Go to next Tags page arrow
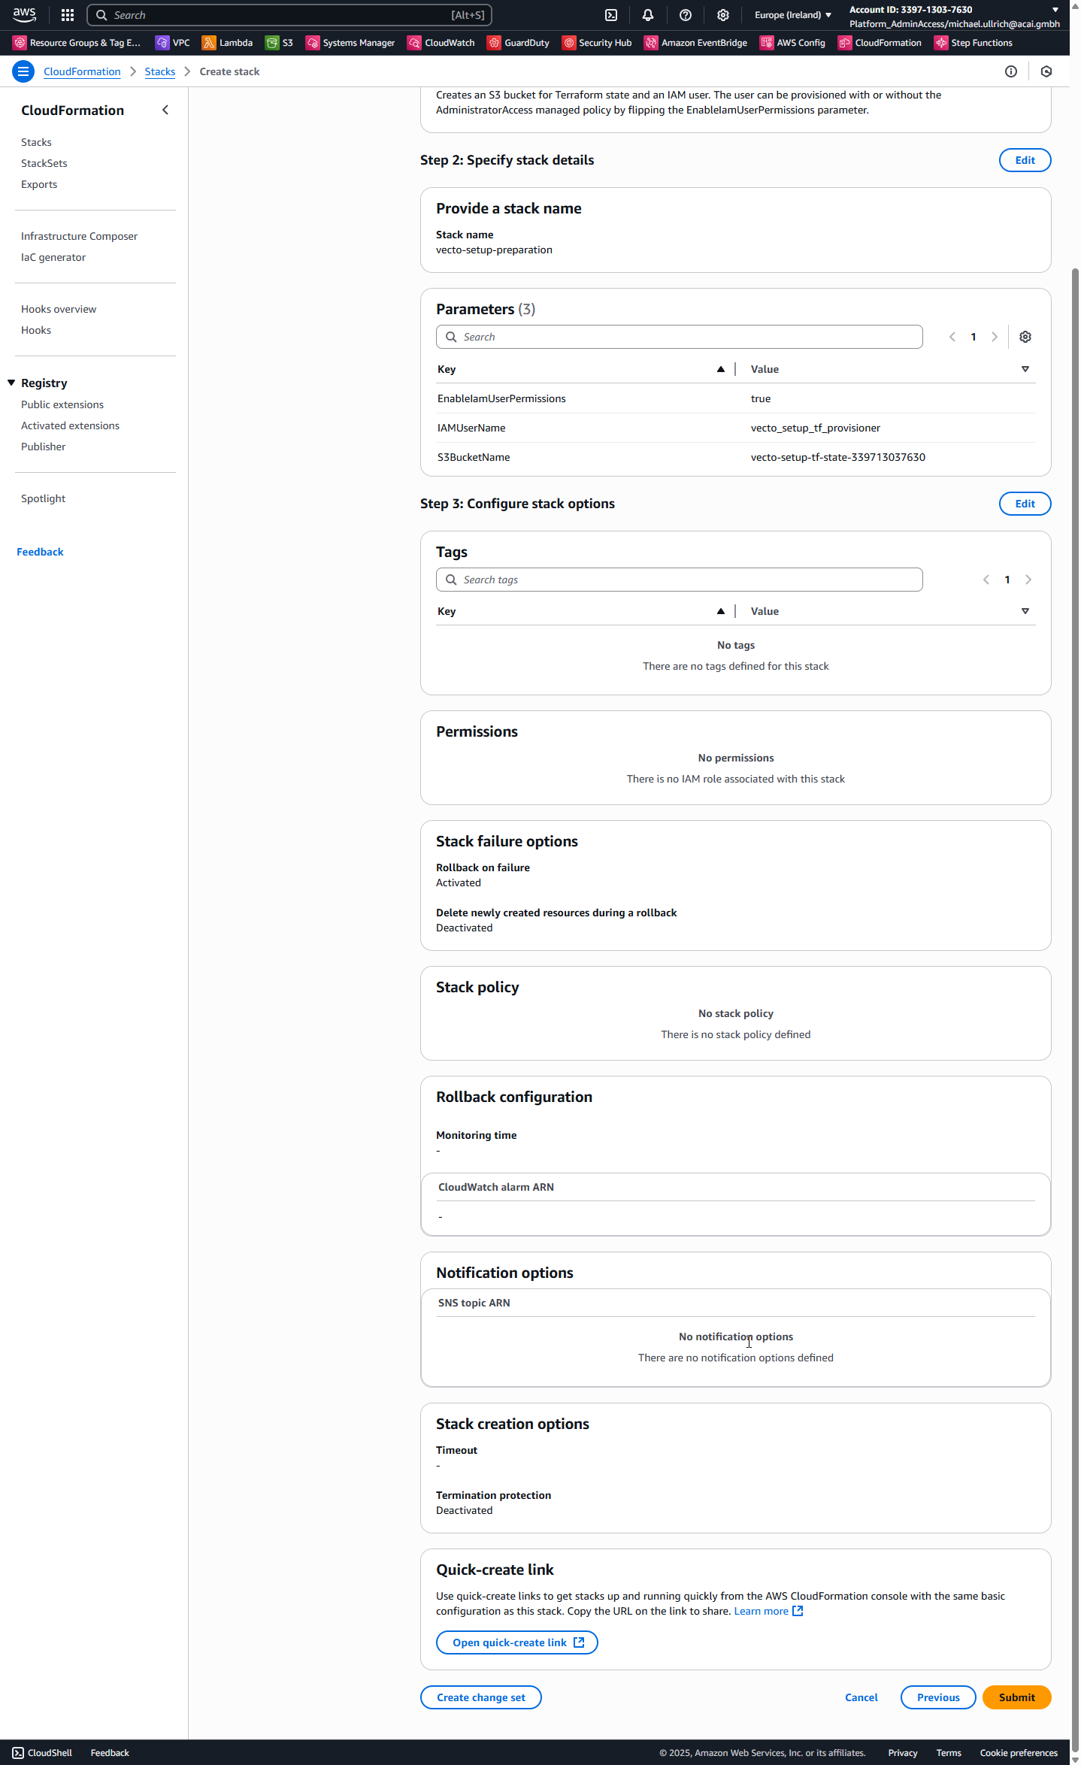1081x1765 pixels. [1028, 580]
